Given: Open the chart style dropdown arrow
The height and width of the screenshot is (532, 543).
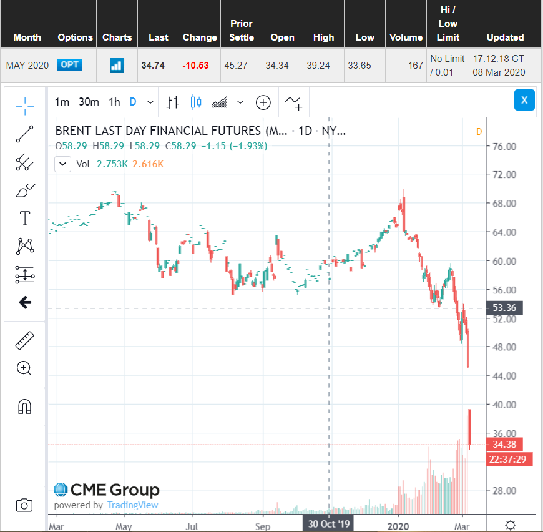Looking at the screenshot, I should point(240,102).
